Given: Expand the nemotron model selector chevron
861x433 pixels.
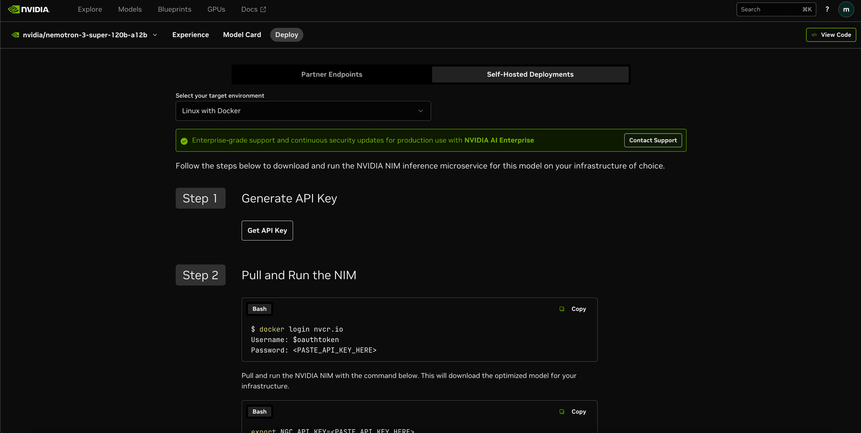Looking at the screenshot, I should pyautogui.click(x=155, y=35).
